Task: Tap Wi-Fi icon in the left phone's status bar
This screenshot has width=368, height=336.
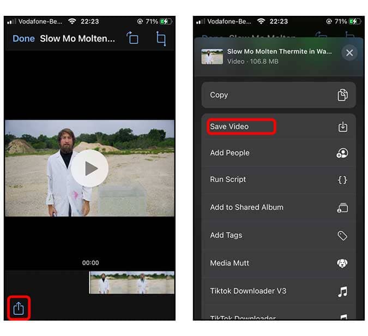Action: click(72, 21)
